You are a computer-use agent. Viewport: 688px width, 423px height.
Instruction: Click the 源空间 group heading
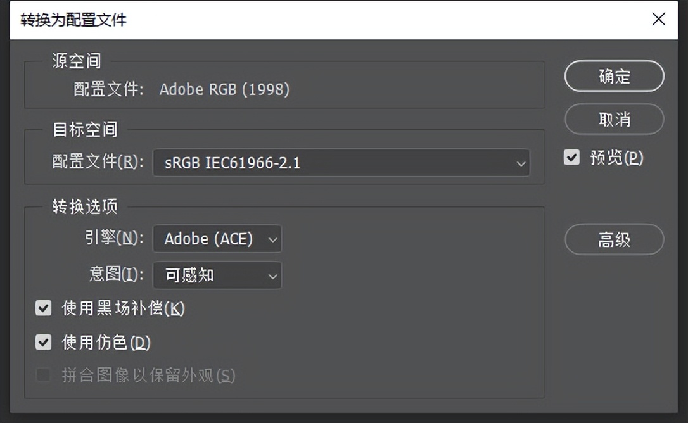(77, 61)
